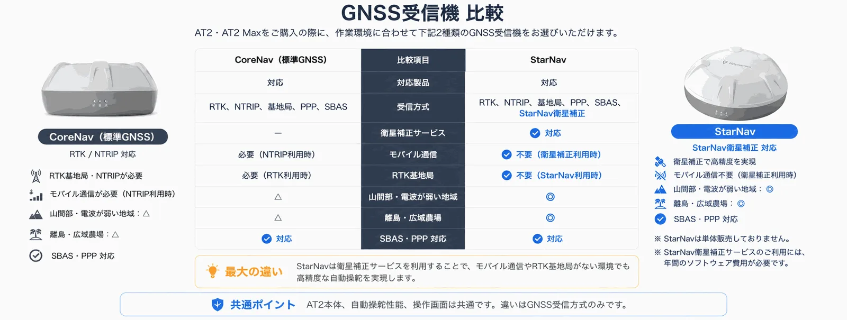The image size is (847, 320).
Task: Click StarNav's check icon in the SBAS・PPP 対応 row
Action: (537, 239)
